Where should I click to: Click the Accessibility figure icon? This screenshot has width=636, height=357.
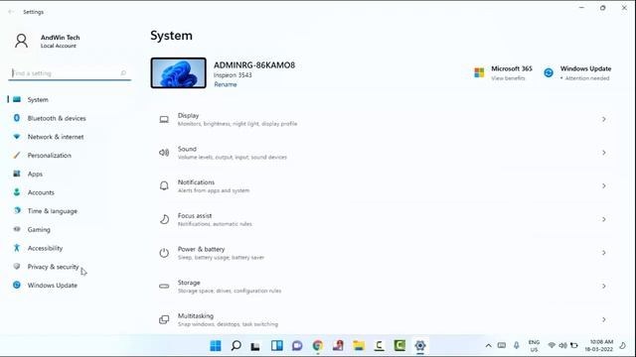click(17, 248)
